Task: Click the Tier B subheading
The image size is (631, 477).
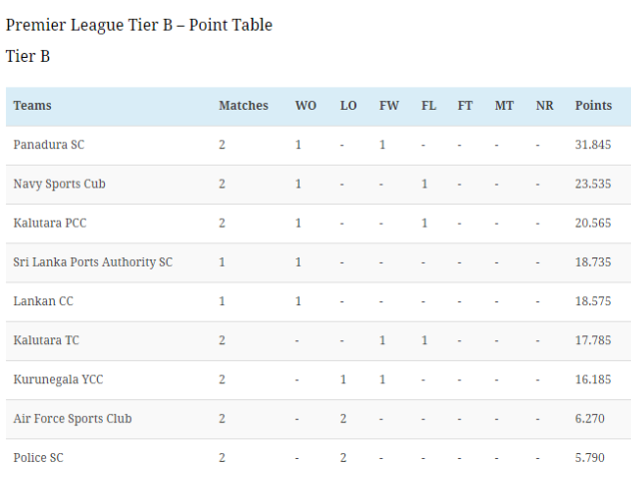Action: tap(28, 56)
